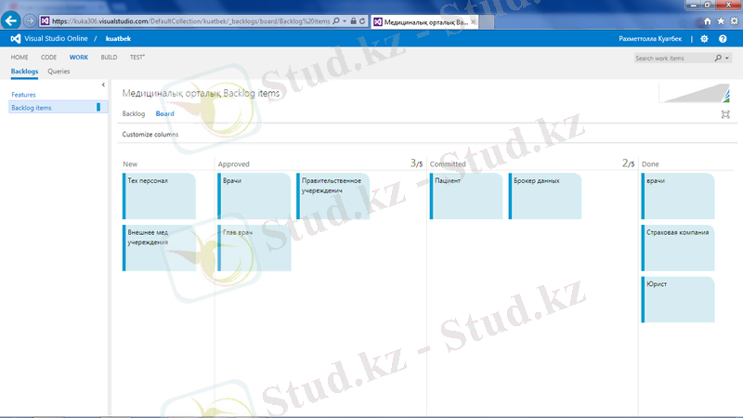The width and height of the screenshot is (743, 418).
Task: Click the browser back arrow button
Action: [10, 20]
